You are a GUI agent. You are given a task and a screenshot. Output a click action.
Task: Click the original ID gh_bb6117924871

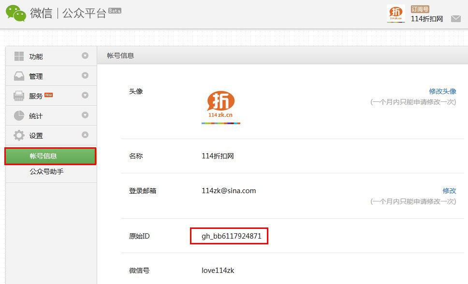[x=231, y=236]
